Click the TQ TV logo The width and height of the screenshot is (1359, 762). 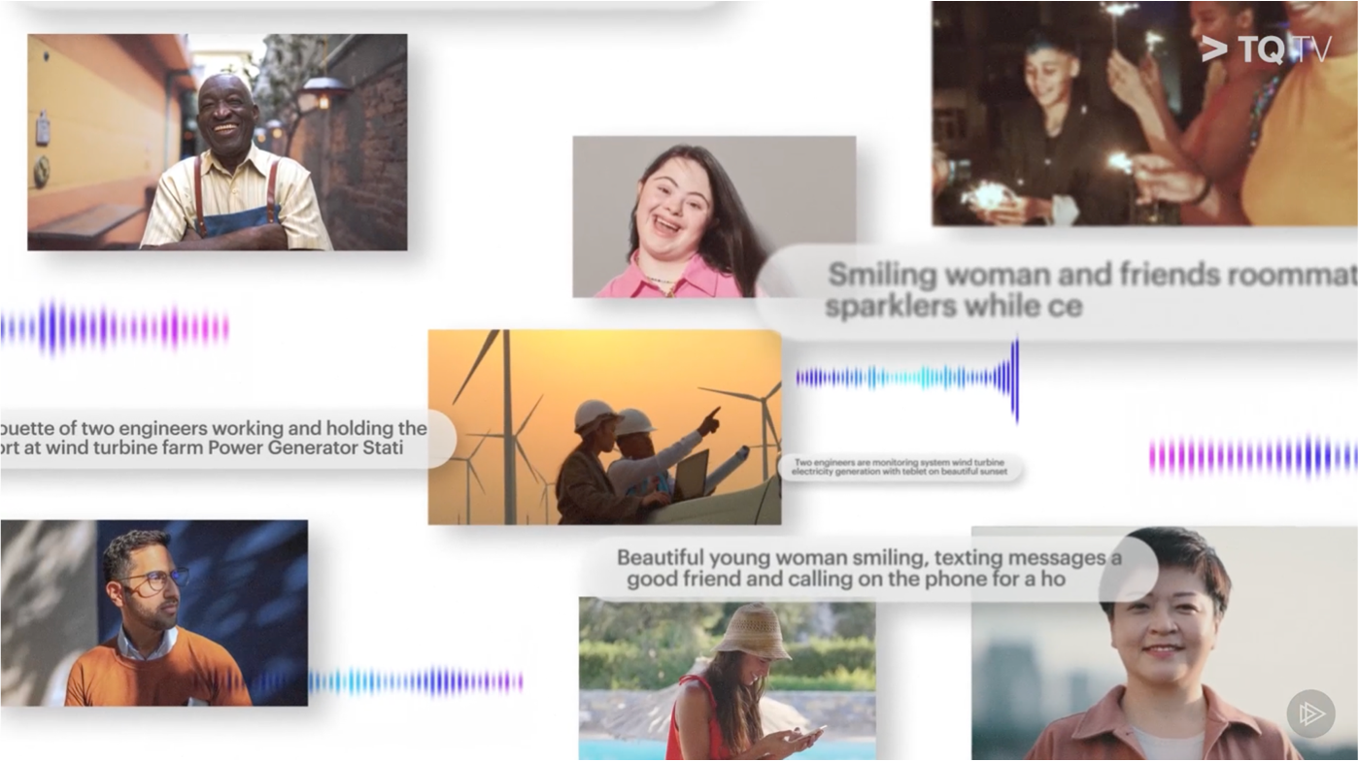tap(1265, 50)
